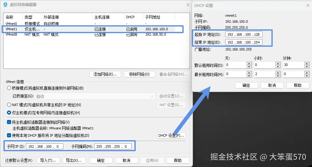
Task: Click 取消 in network editor
Action: 127,160
